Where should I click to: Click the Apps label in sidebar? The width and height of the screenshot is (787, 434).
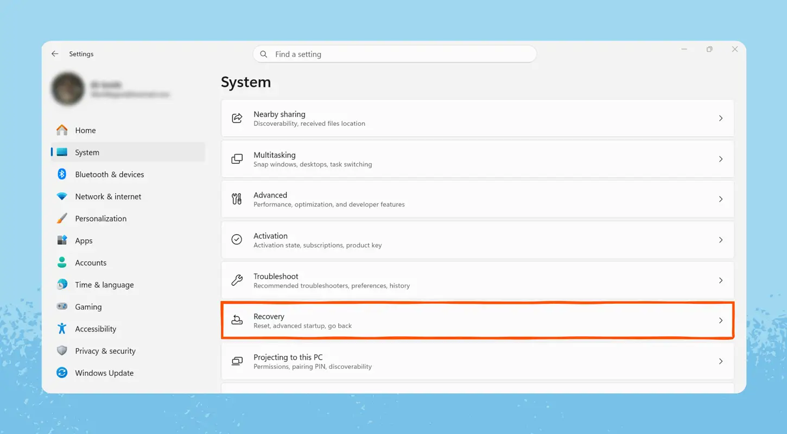tap(84, 241)
